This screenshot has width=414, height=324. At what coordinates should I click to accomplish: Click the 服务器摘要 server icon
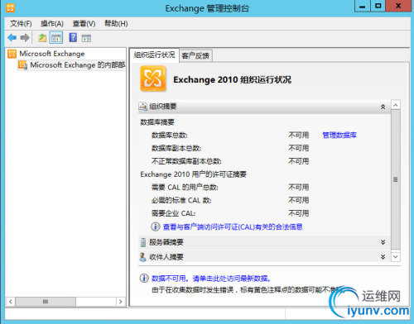143,242
